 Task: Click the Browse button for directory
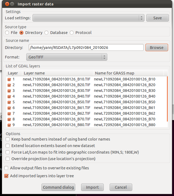click(157, 48)
